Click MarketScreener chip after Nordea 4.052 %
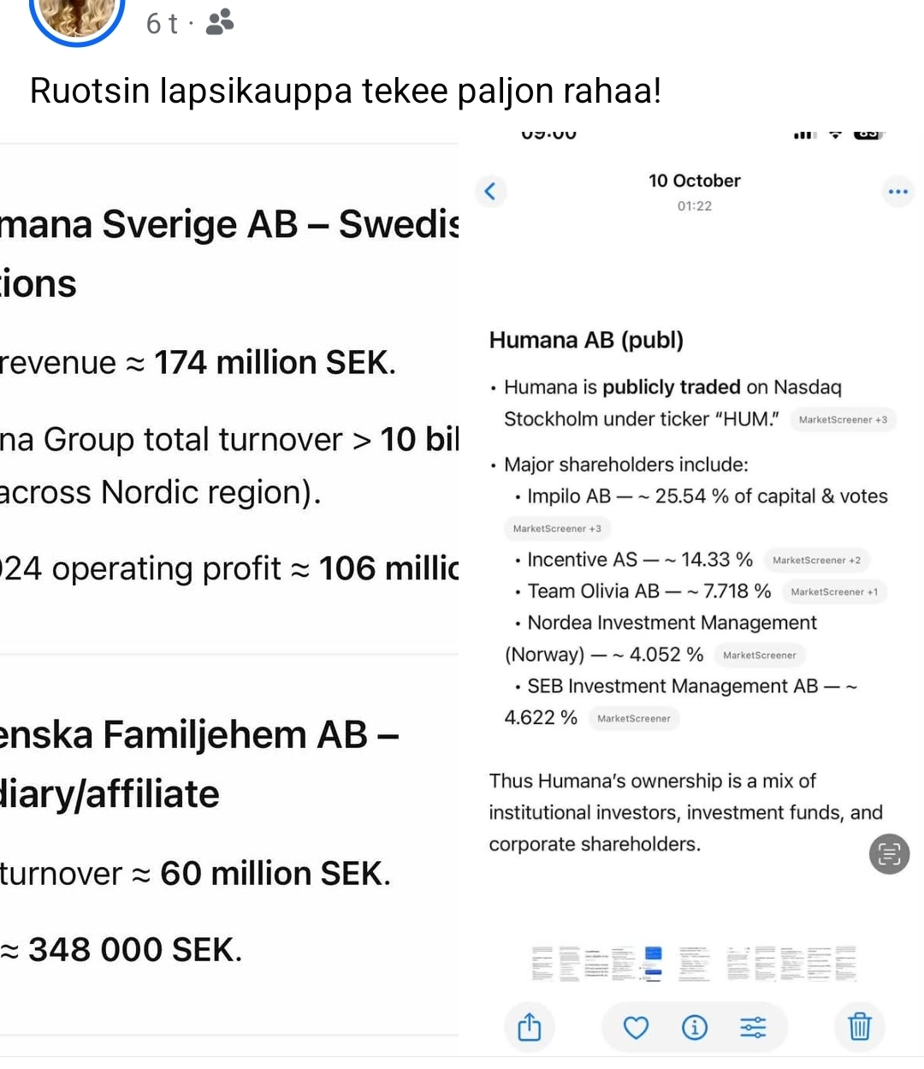The image size is (924, 1069). 759,656
